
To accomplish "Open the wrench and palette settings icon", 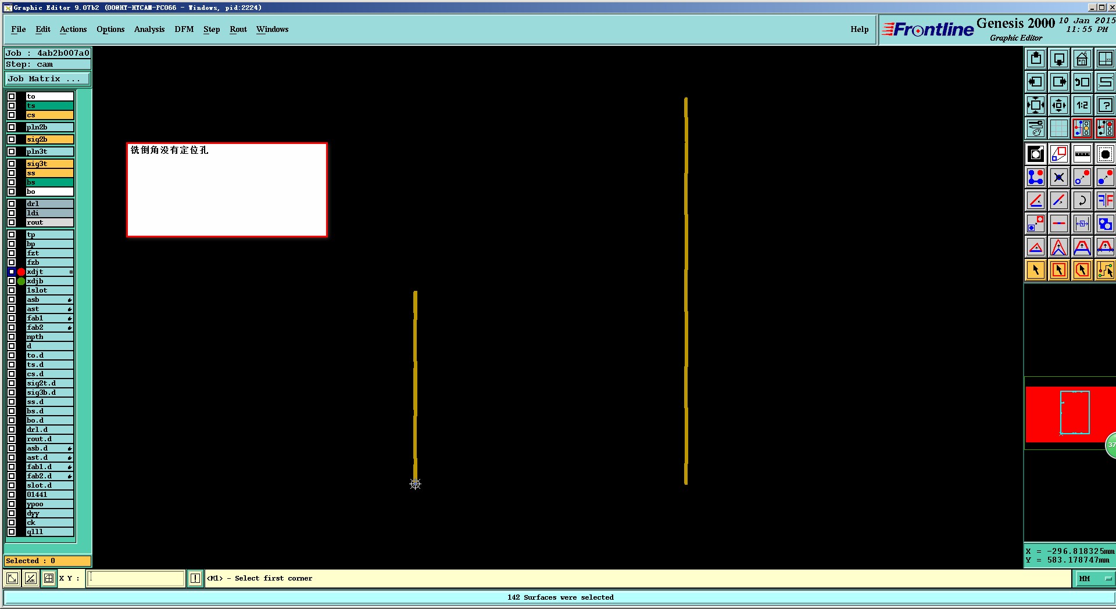I will tap(1036, 128).
